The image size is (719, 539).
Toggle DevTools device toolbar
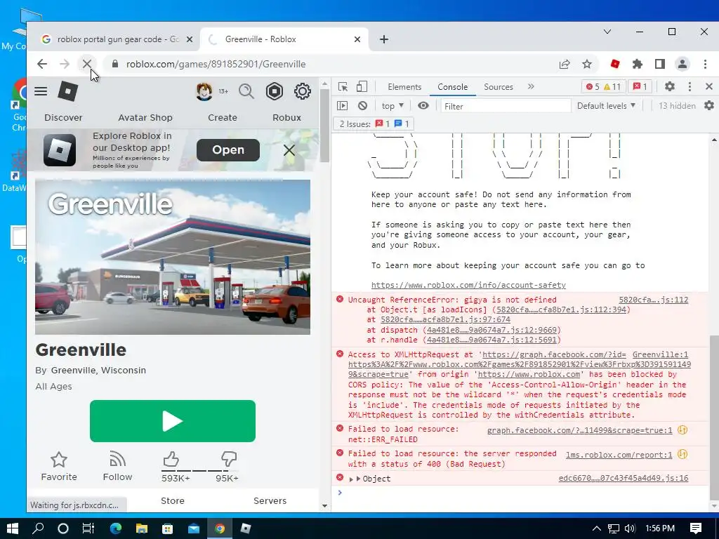pos(362,86)
